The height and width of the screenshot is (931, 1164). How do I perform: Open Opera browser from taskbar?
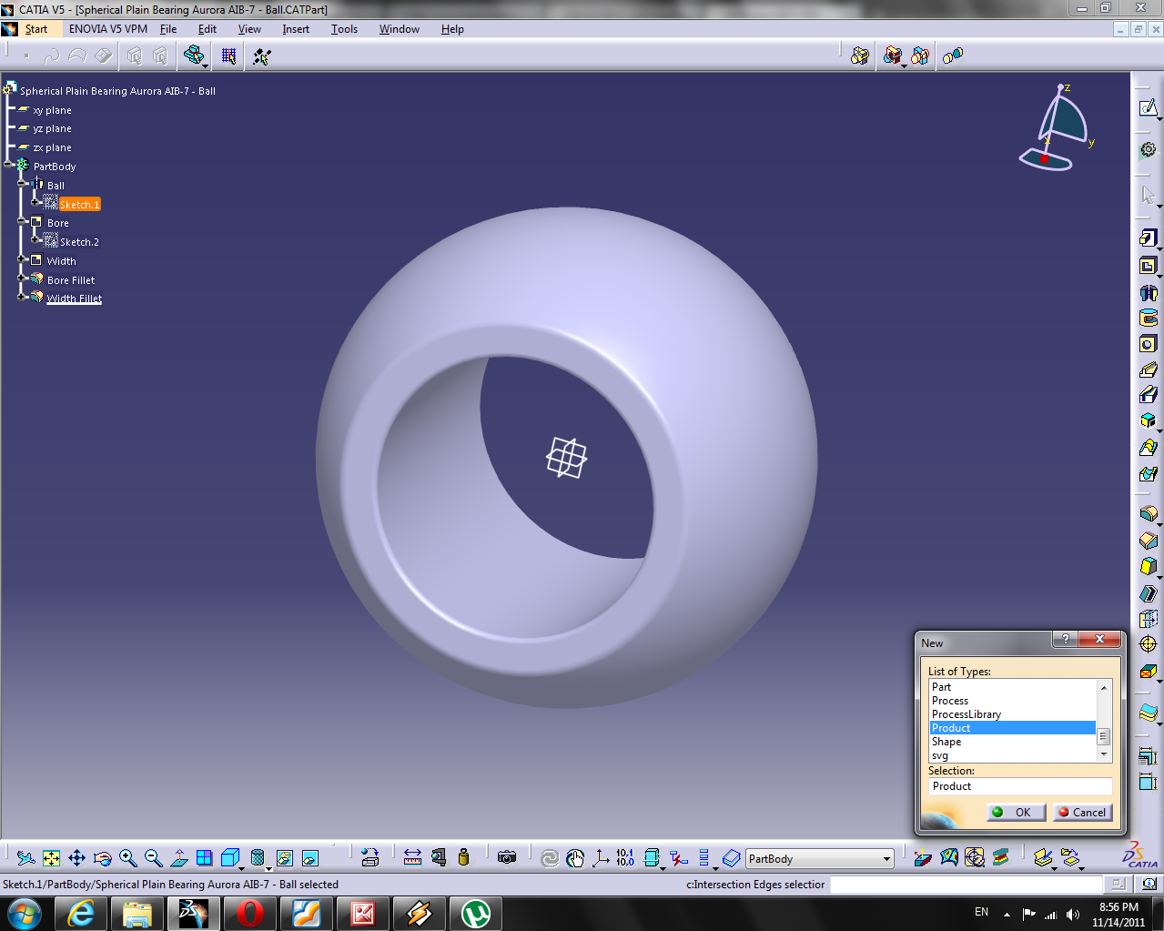[x=249, y=914]
